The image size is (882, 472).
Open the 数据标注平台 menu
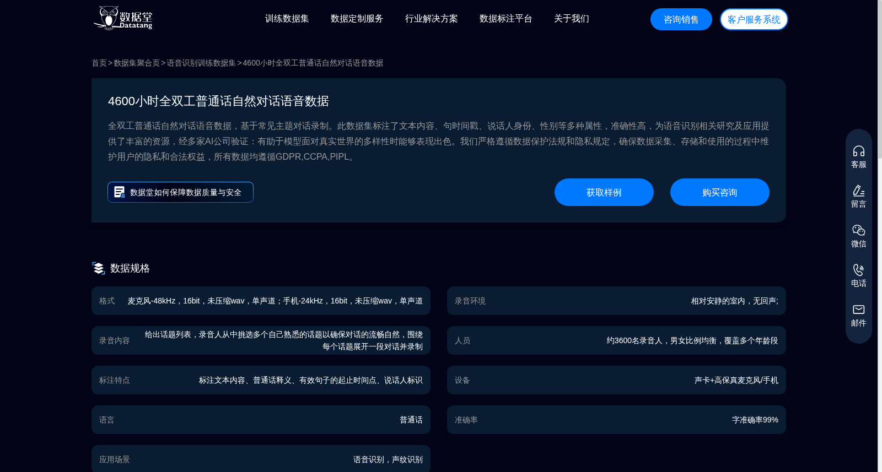tap(505, 19)
